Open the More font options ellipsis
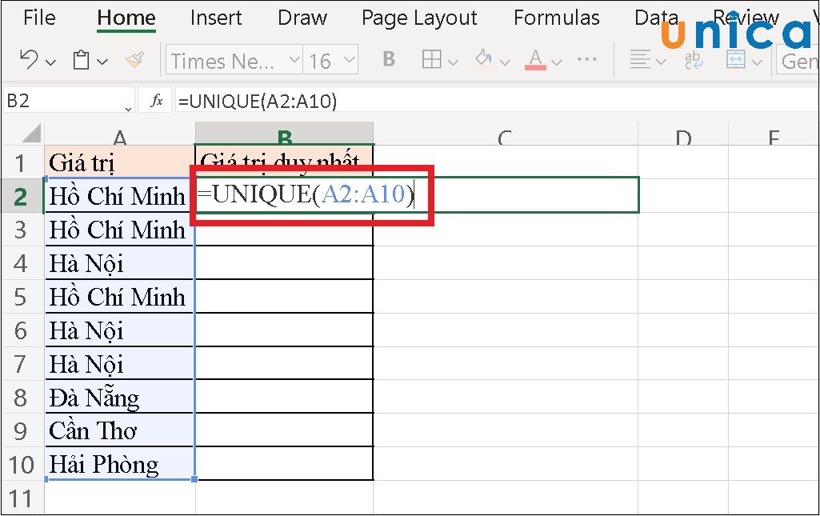 coord(587,59)
